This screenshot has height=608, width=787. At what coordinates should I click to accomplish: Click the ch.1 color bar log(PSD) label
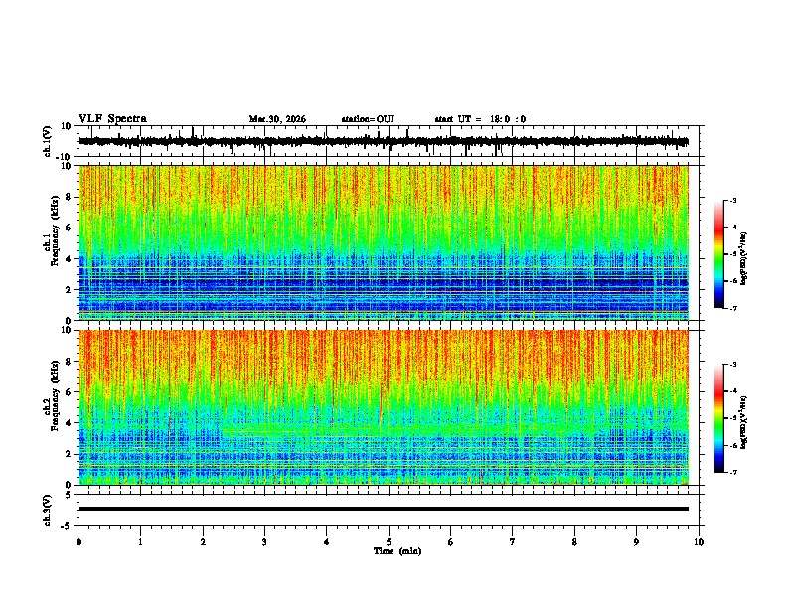click(x=744, y=258)
